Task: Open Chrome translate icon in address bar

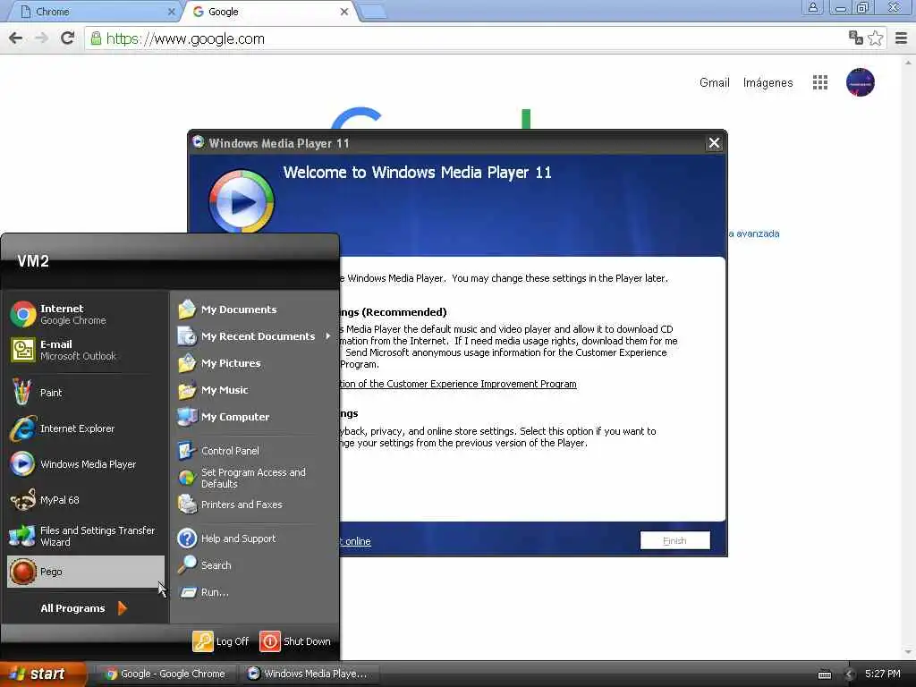Action: (x=856, y=38)
